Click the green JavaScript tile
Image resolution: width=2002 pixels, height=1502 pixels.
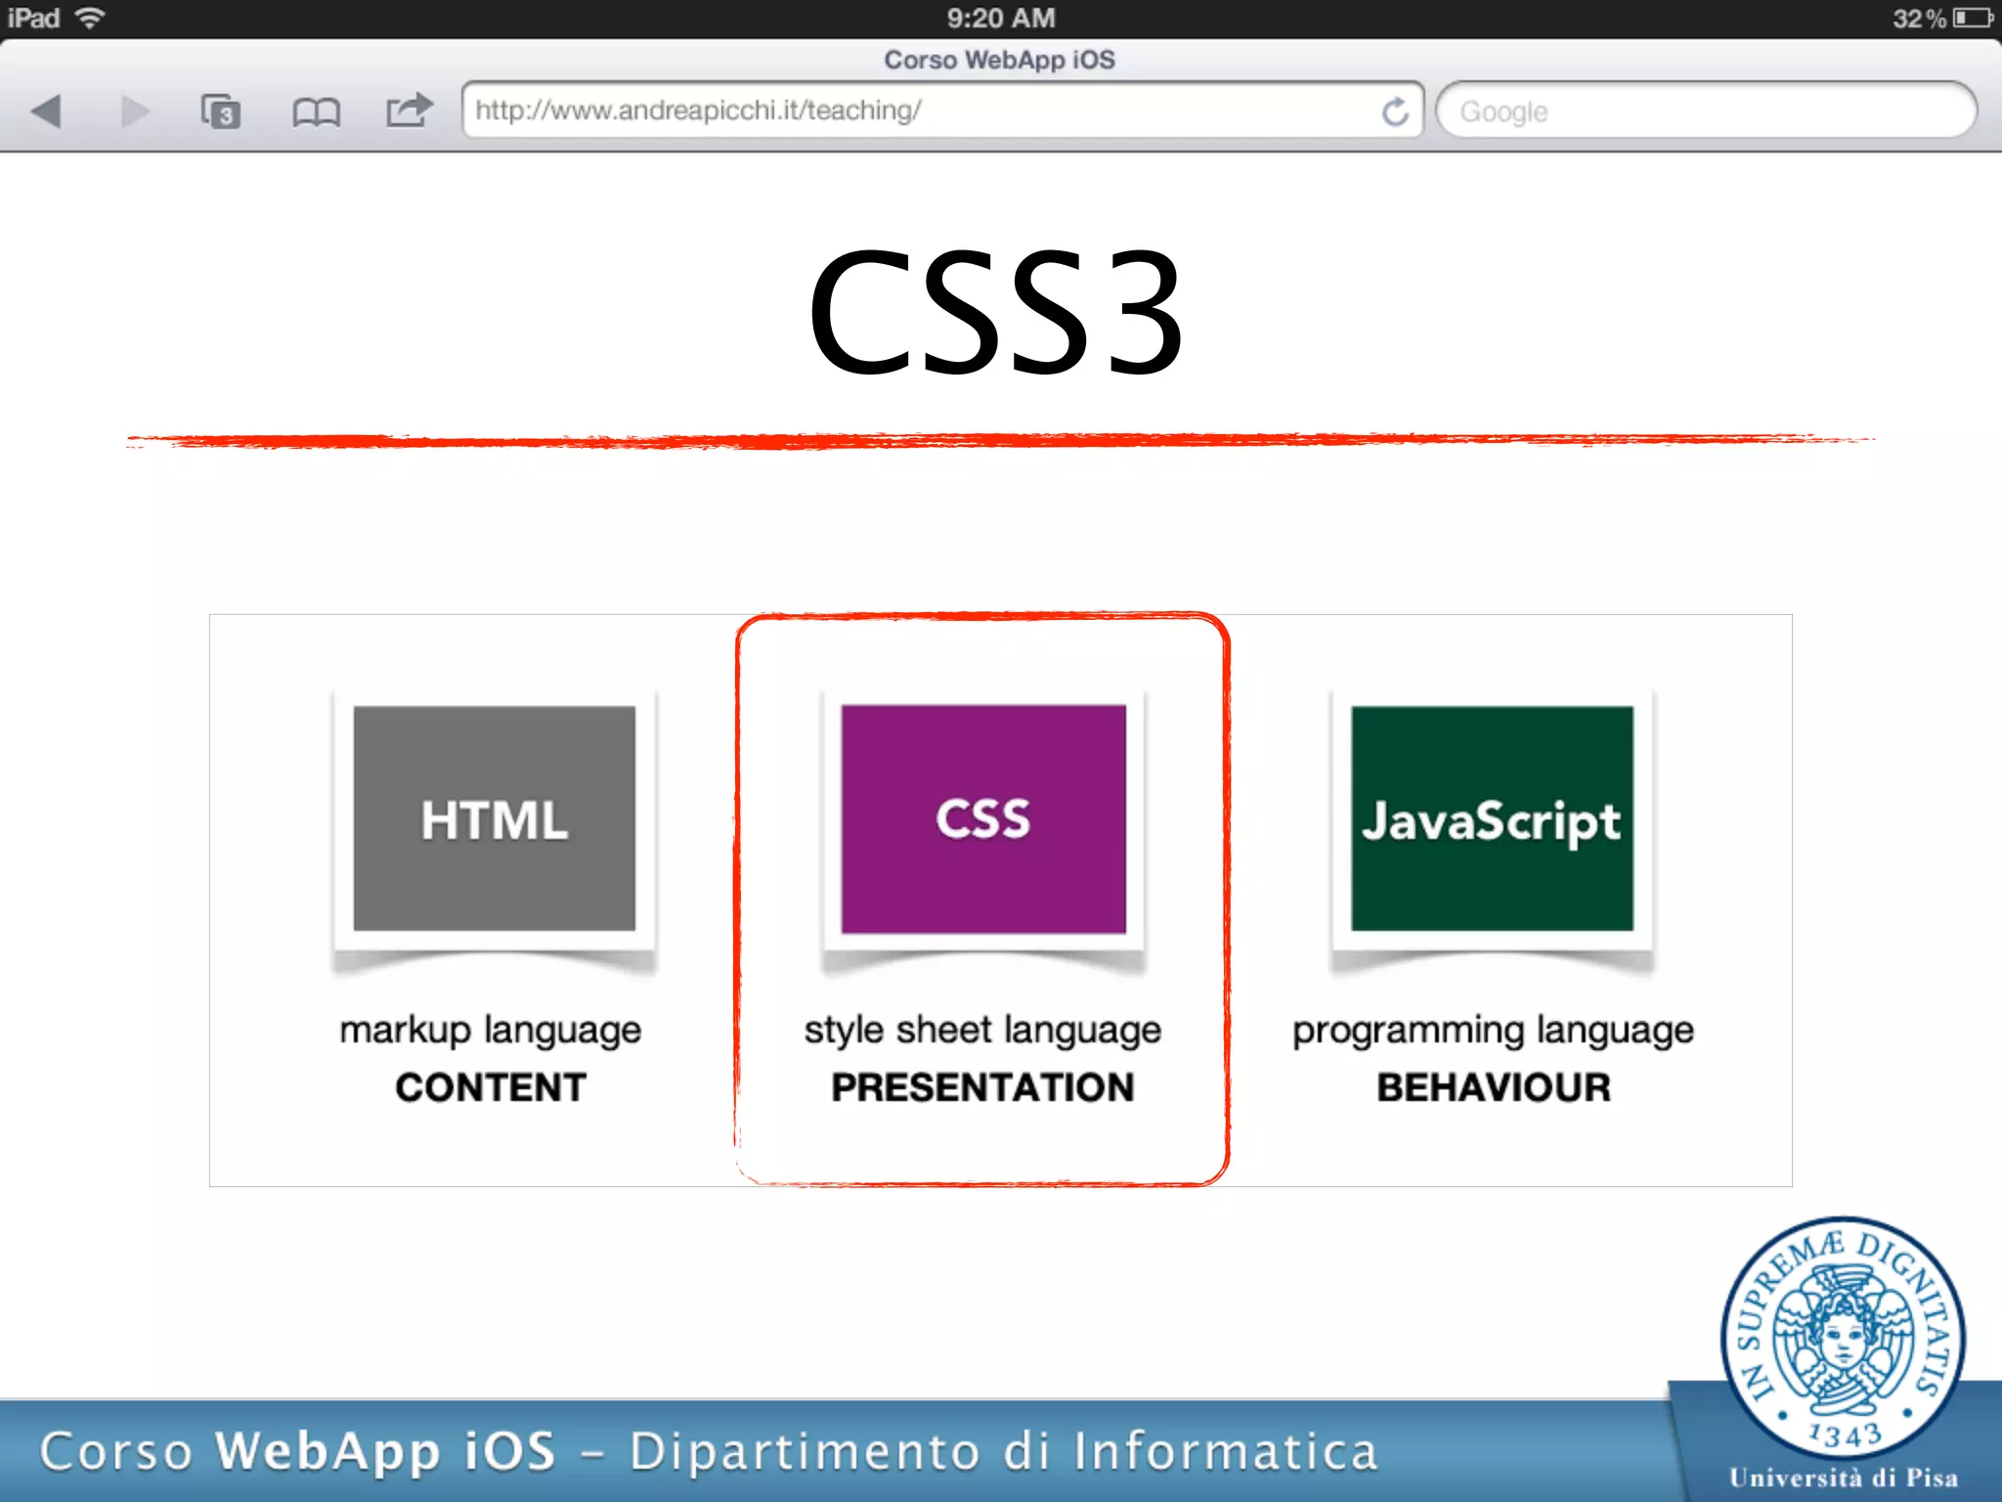tap(1493, 818)
